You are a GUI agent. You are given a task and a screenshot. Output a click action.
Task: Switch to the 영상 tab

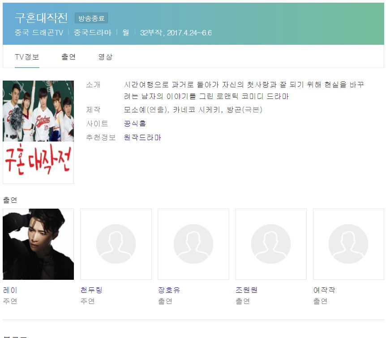click(x=105, y=57)
